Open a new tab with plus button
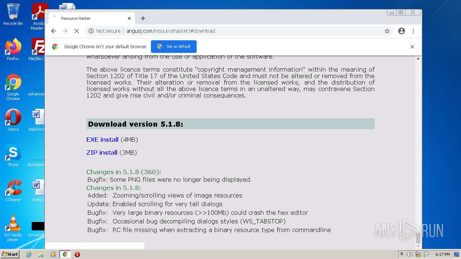 click(143, 18)
